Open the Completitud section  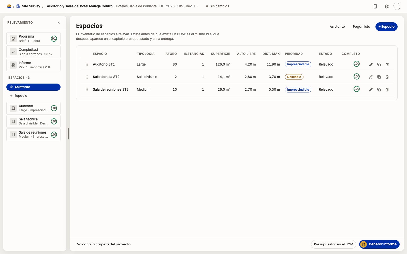33,52
